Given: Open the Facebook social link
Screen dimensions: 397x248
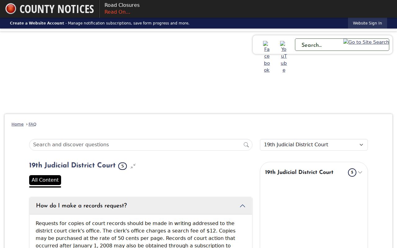Looking at the screenshot, I should (267, 57).
